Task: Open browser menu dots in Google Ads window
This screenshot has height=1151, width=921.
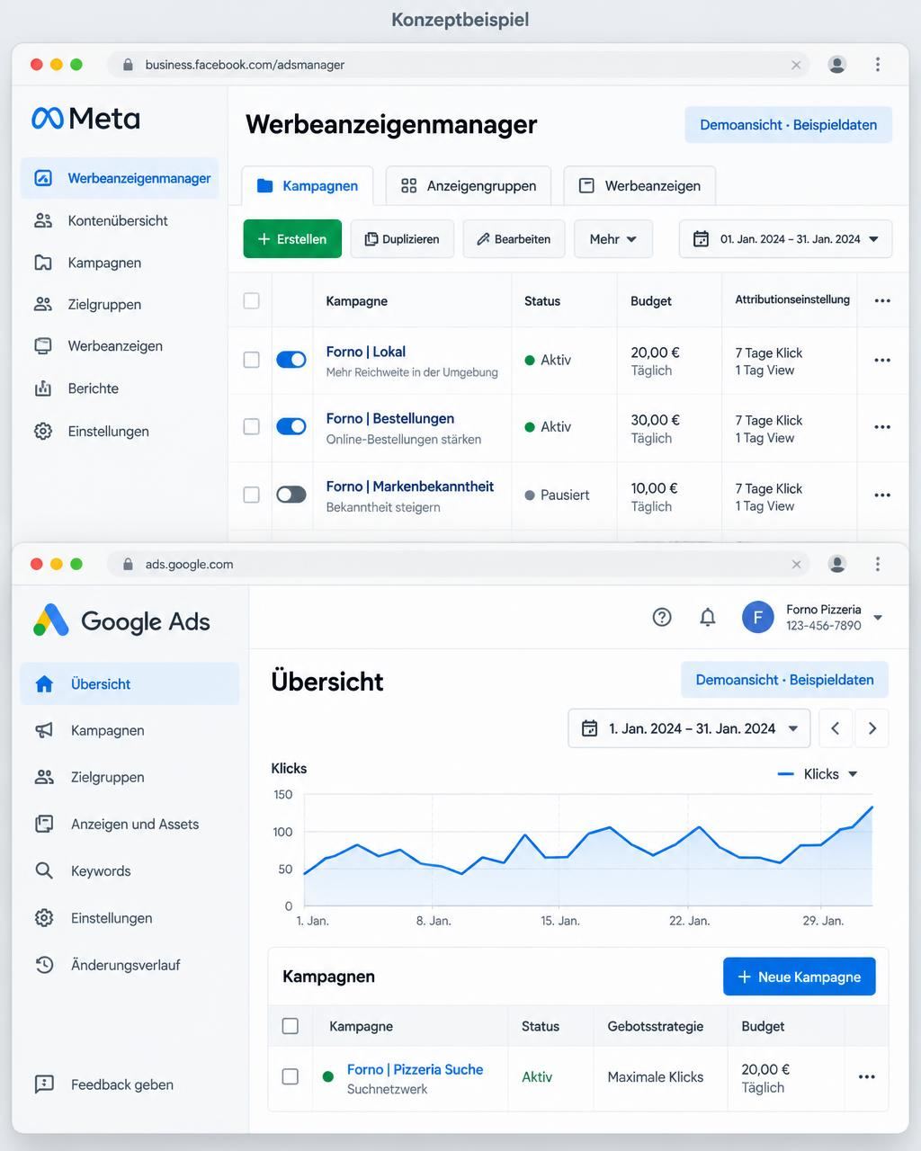Action: tap(878, 564)
